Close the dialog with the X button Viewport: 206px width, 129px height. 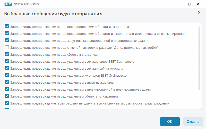tap(198, 4)
